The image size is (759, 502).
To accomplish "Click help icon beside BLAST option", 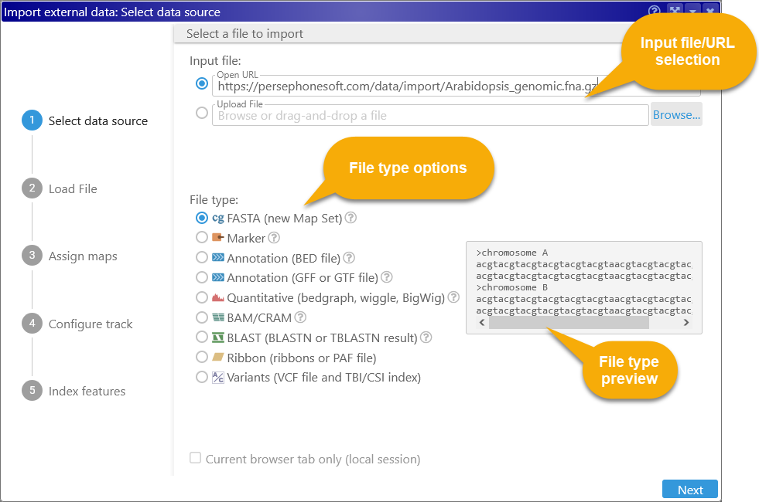I will point(426,337).
